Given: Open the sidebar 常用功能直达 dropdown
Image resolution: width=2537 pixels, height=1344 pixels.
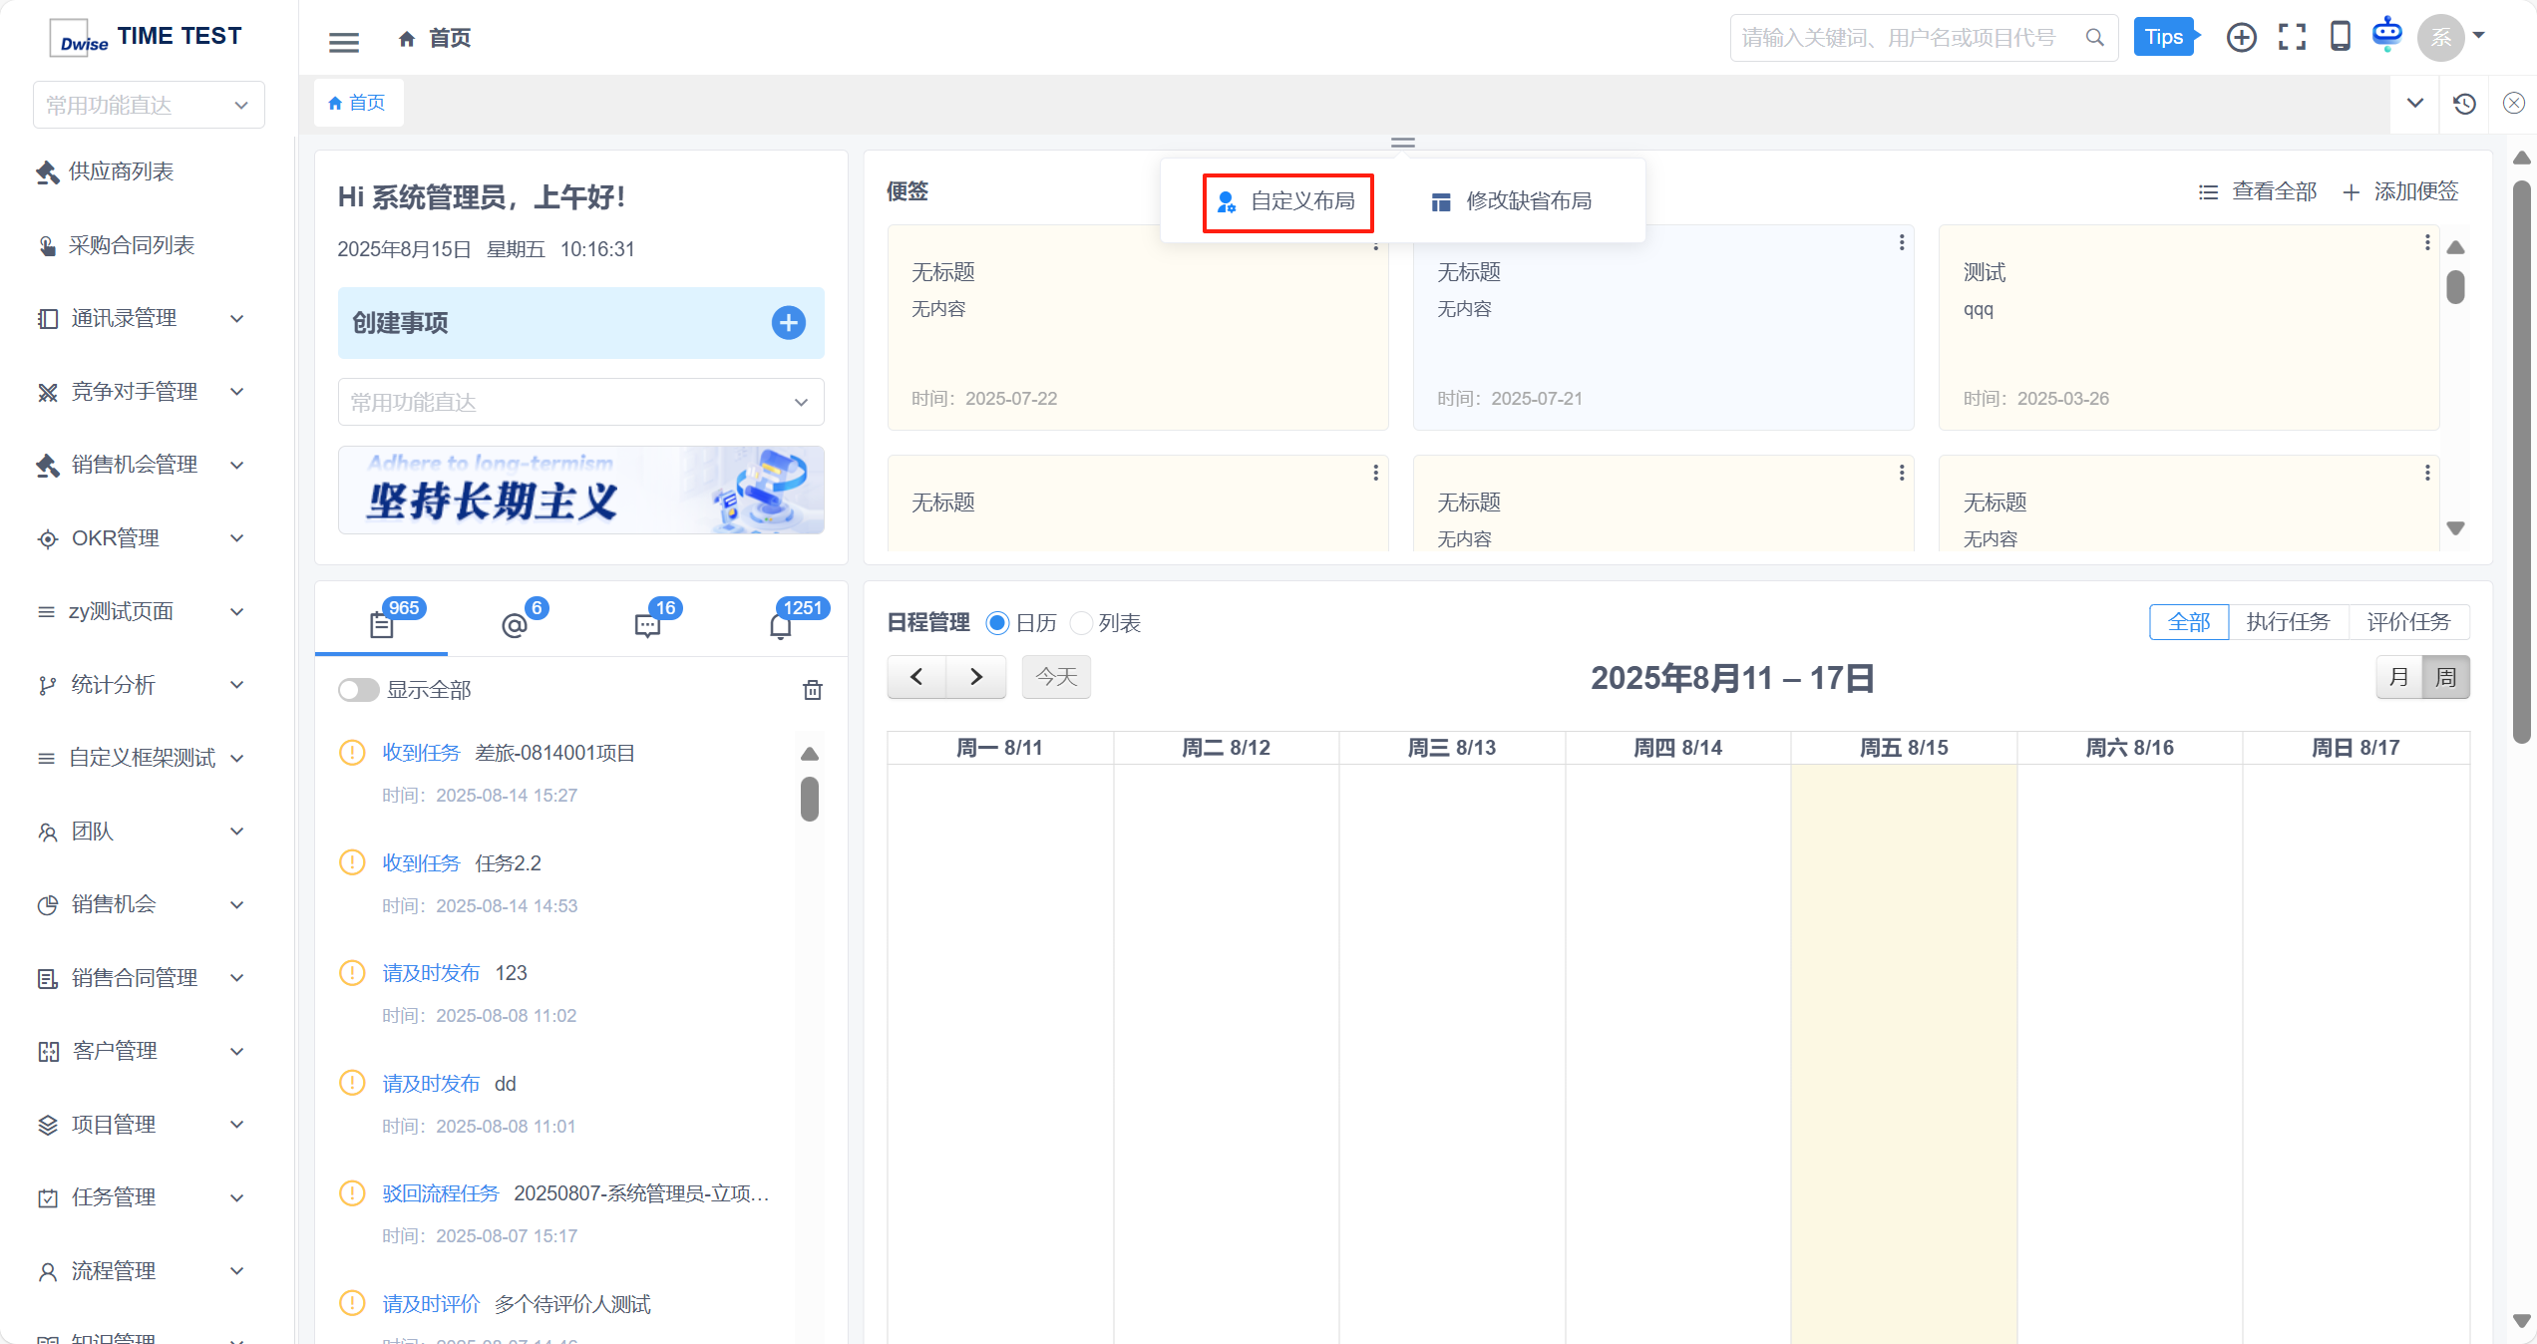Looking at the screenshot, I should 149,105.
